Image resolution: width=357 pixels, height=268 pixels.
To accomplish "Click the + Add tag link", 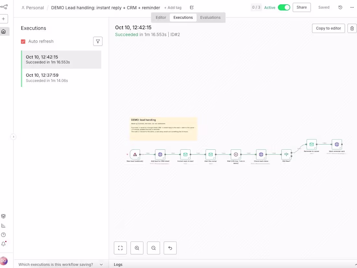I will 173,8.
